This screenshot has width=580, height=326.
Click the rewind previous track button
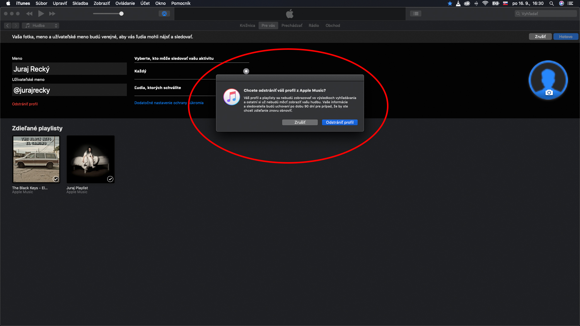click(29, 14)
